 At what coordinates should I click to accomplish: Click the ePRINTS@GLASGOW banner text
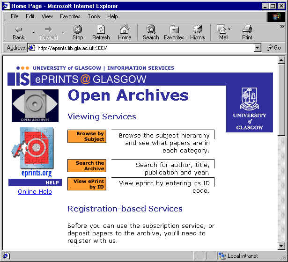(90, 79)
